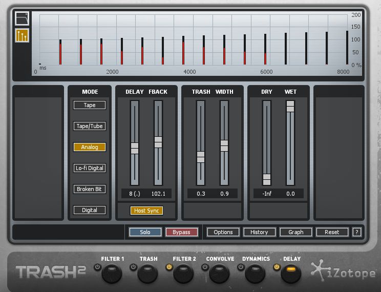Click the Graph button
381x292 pixels.
tap(295, 232)
